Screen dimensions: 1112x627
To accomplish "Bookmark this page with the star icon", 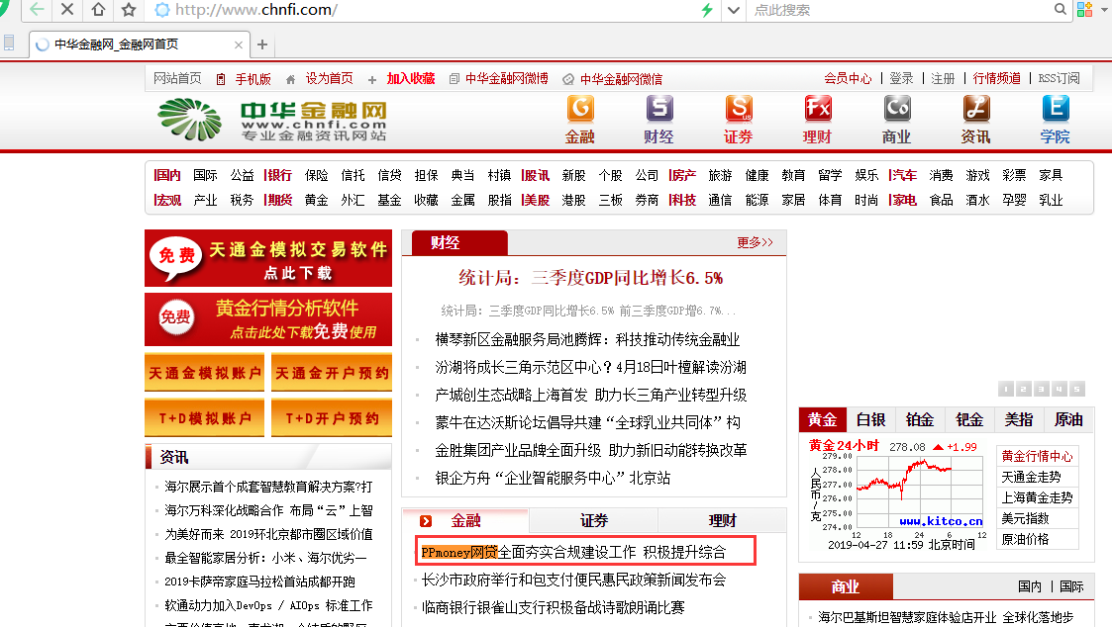I will [x=129, y=9].
